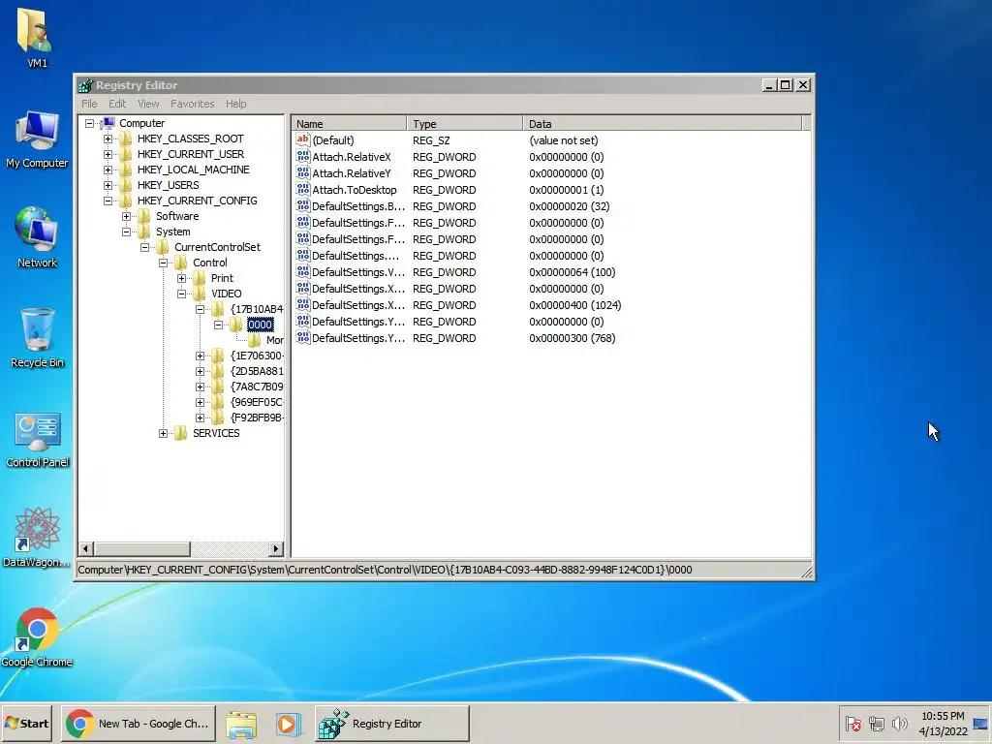Open the File menu

tap(89, 104)
